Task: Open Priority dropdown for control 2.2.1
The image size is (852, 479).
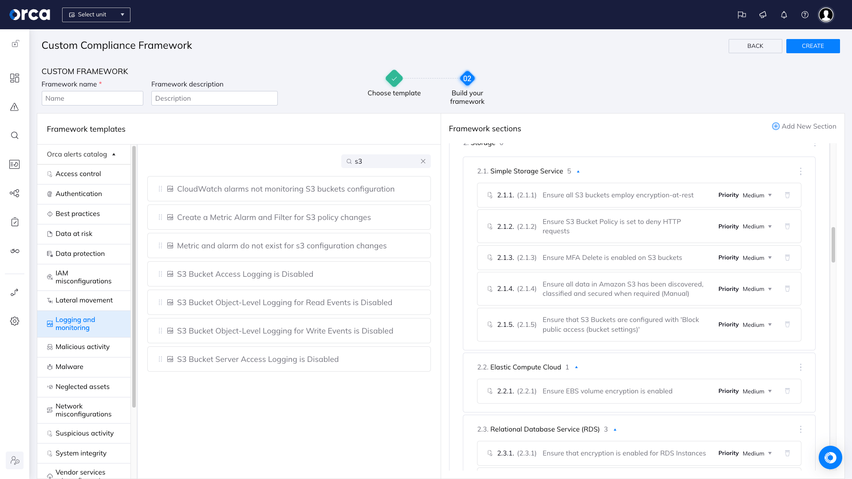Action: pyautogui.click(x=757, y=391)
